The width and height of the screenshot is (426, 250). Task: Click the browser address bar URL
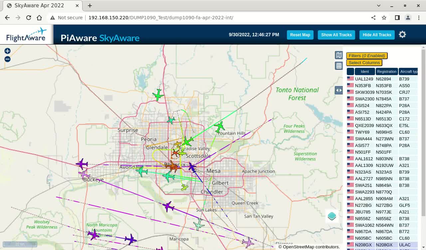[161, 18]
